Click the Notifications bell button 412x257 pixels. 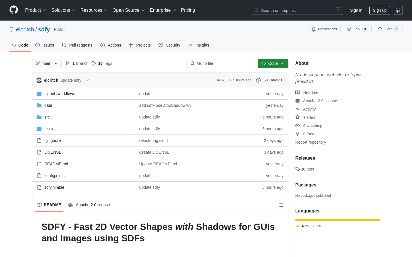[324, 29]
